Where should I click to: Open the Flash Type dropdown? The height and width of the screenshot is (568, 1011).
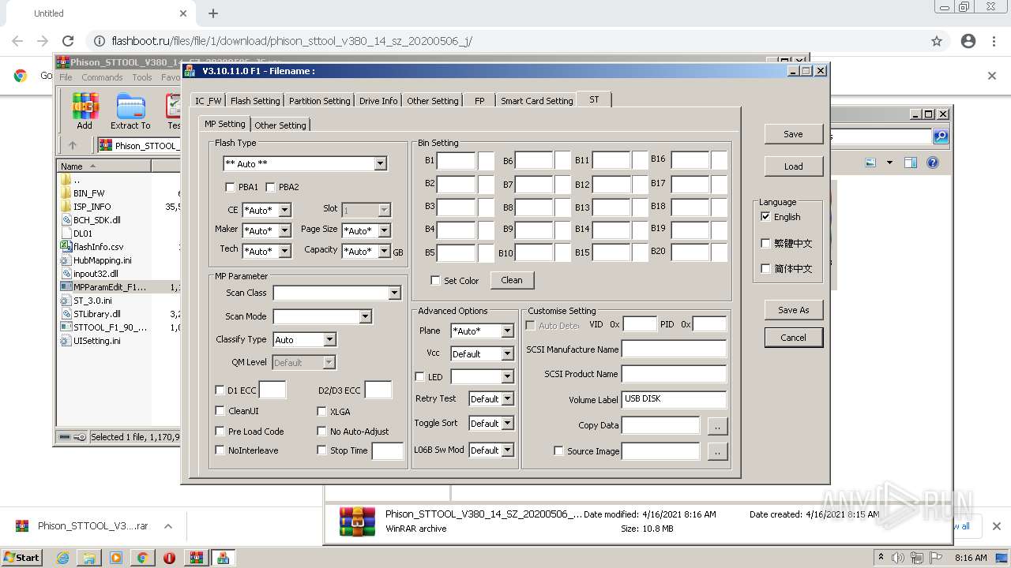380,164
